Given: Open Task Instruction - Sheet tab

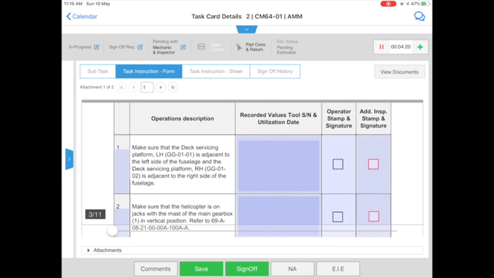Looking at the screenshot, I should pyautogui.click(x=216, y=71).
